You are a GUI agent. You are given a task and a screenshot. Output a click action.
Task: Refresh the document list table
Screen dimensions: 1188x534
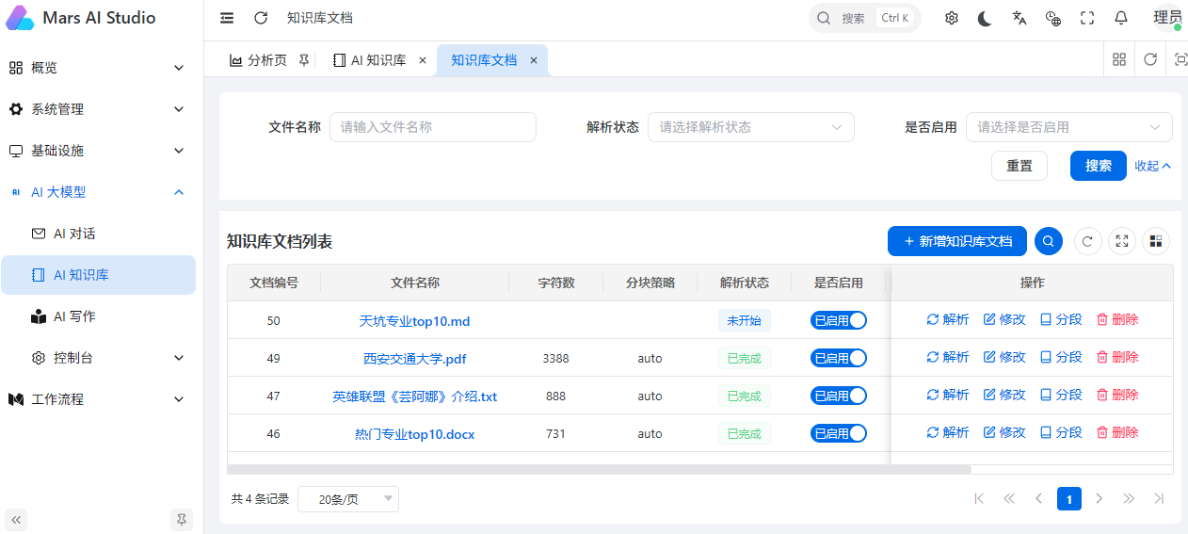1087,241
